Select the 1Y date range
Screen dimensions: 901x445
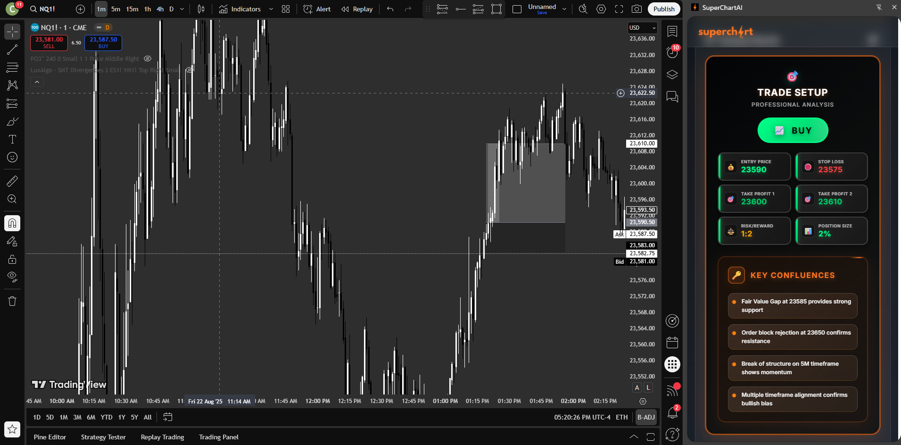tap(122, 417)
